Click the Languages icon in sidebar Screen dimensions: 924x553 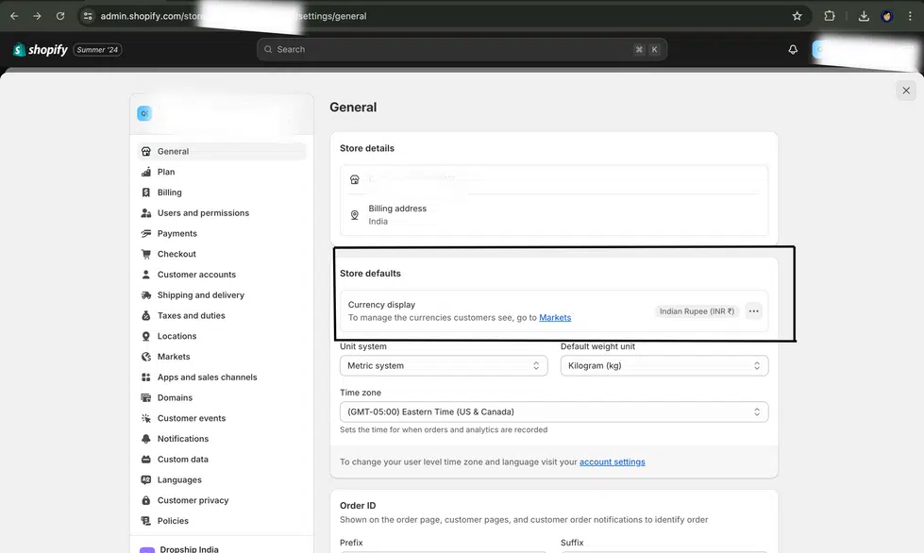146,479
